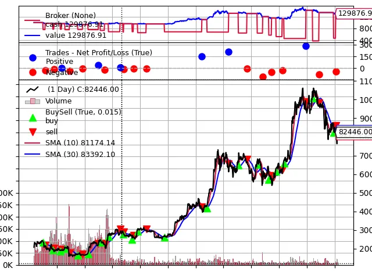Click the black price line legend icon
This screenshot has width=372, height=279.
pyautogui.click(x=33, y=90)
